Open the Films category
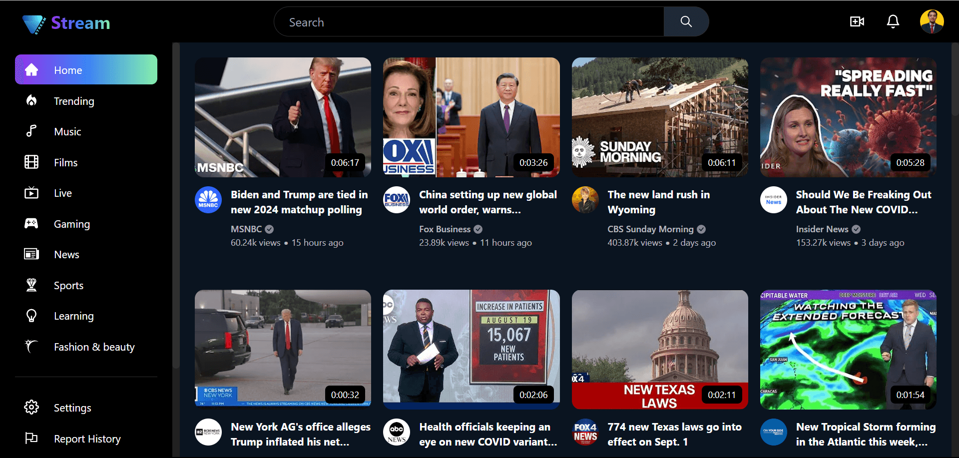Screen dimensions: 959x458 tap(66, 163)
